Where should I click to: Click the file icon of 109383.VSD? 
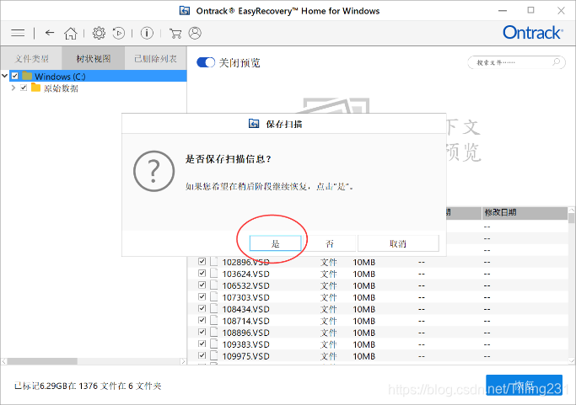214,344
